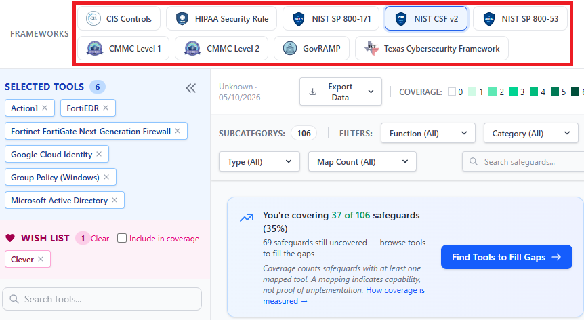Viewport: 584px width, 320px height.
Task: Click the coverage 4 swatch
Action: 534,92
